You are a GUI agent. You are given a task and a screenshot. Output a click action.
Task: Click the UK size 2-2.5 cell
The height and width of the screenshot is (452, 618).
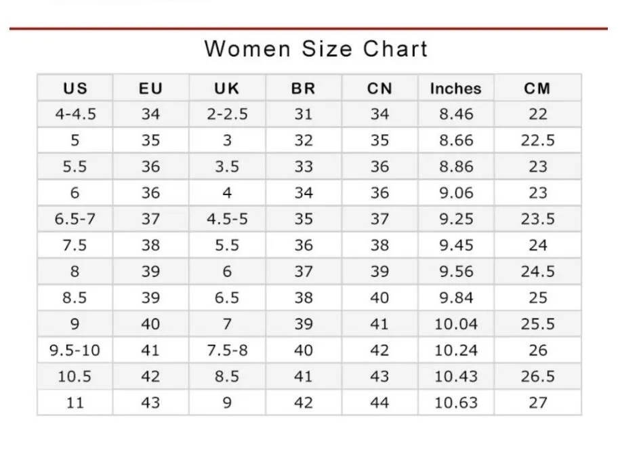coord(227,114)
